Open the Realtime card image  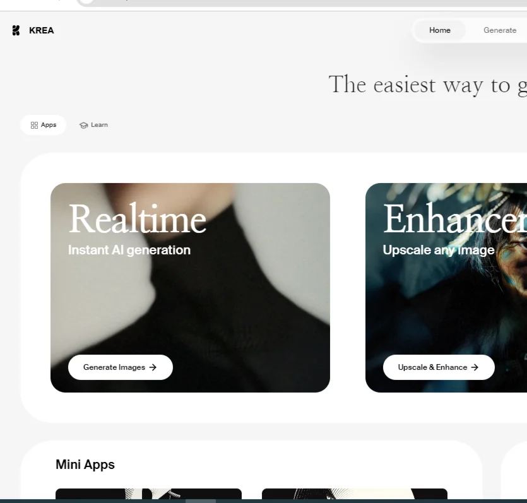coord(190,288)
